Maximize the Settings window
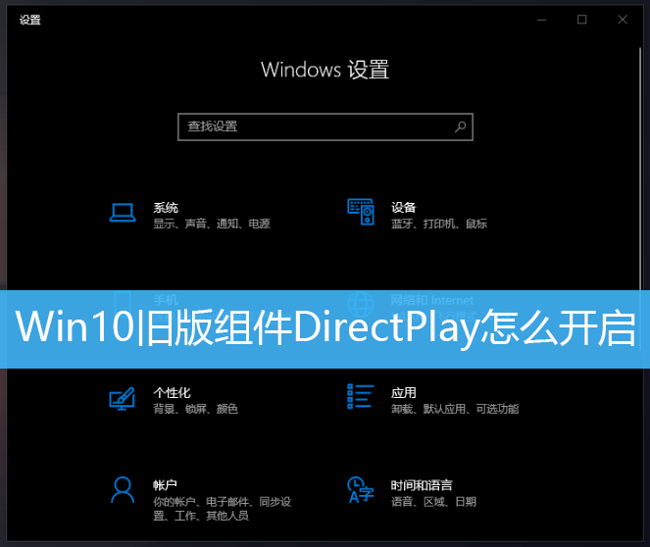This screenshot has width=650, height=547. [582, 20]
